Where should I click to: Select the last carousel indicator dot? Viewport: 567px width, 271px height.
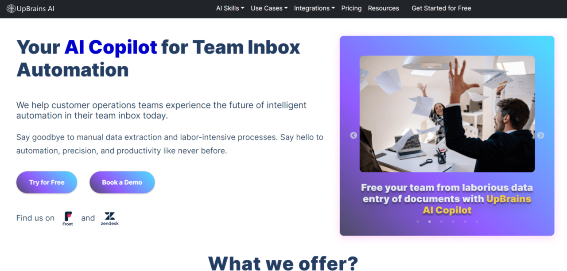click(x=477, y=221)
